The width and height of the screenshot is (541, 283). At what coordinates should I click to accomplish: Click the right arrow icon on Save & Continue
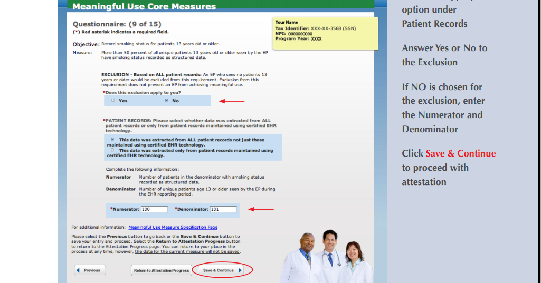click(240, 270)
